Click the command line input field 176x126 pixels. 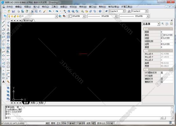[83, 118]
